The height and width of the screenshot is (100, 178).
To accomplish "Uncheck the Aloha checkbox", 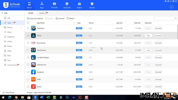I will click(x=28, y=36).
